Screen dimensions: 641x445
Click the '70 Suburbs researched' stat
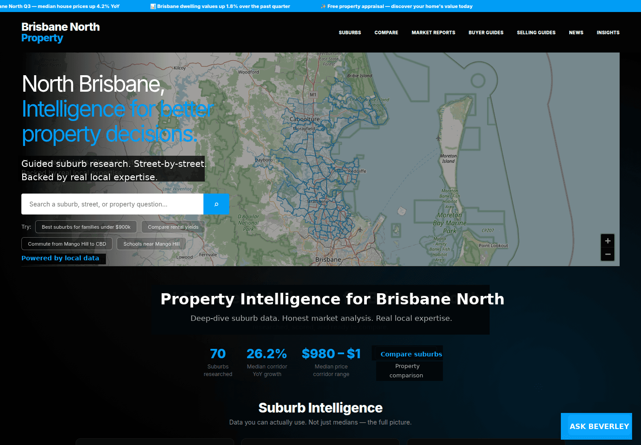(218, 362)
